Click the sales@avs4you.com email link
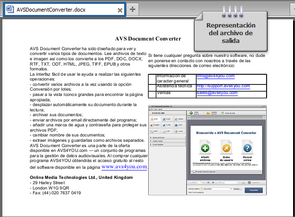The width and height of the screenshot is (295, 217). [217, 93]
